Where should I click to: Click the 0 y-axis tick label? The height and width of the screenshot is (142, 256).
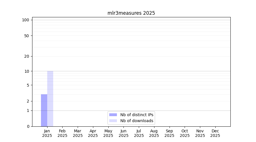click(x=28, y=126)
